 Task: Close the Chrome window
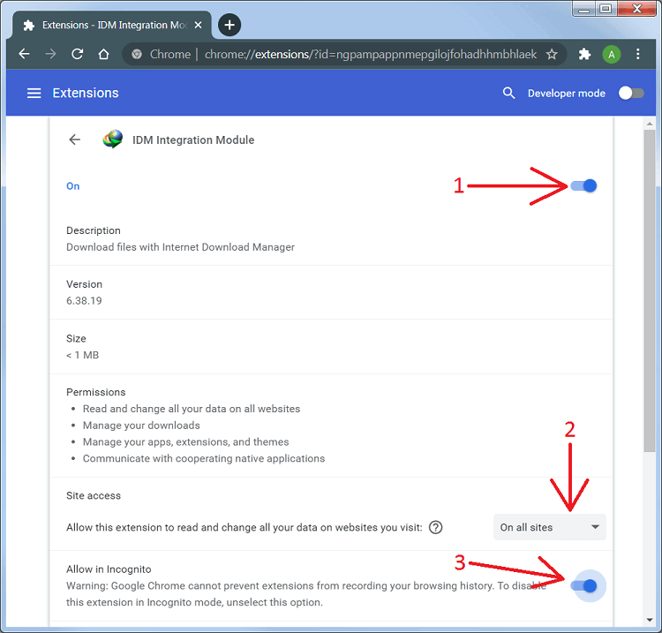point(636,9)
